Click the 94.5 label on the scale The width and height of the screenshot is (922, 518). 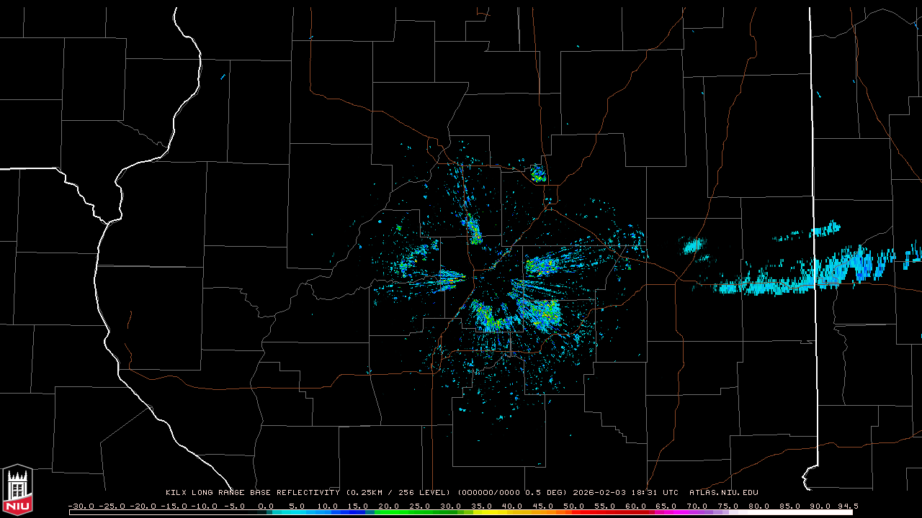[x=847, y=506]
